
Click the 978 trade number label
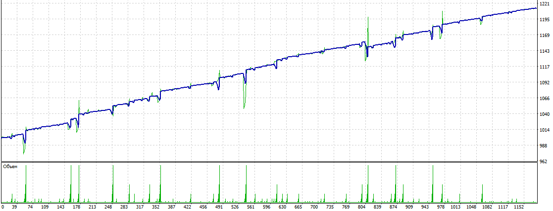tap(442, 207)
